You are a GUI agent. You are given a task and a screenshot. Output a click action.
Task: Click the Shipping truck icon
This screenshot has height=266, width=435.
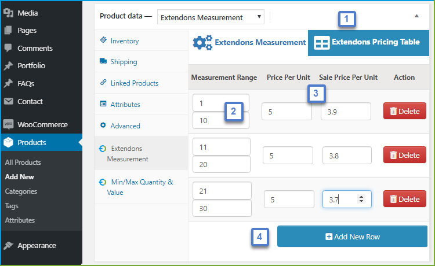(x=103, y=61)
